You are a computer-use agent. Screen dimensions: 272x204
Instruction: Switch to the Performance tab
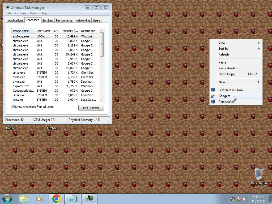click(64, 20)
